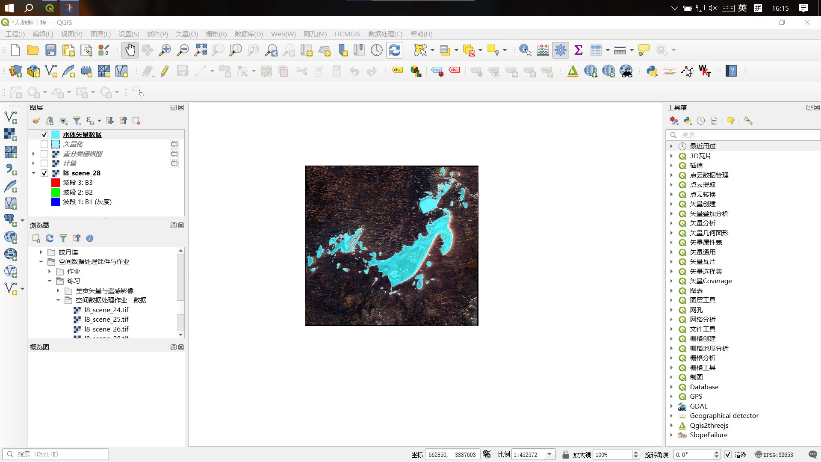Click the Open Project folder icon
Screen dimensions: 821x462
tap(33, 50)
